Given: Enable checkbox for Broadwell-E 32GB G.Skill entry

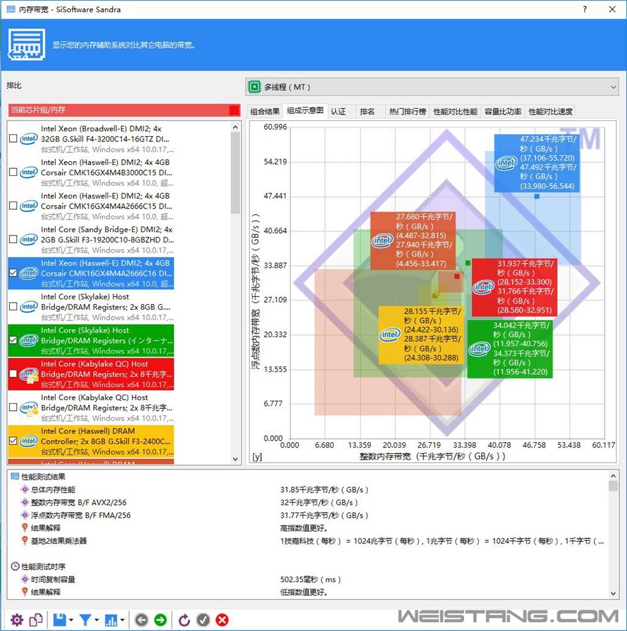Looking at the screenshot, I should click(x=13, y=139).
